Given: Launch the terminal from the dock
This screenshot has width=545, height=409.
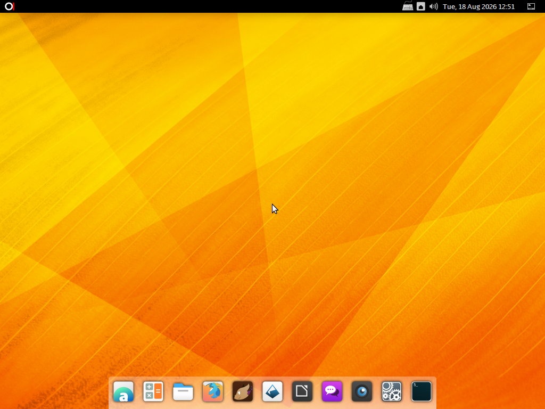Looking at the screenshot, I should 422,391.
